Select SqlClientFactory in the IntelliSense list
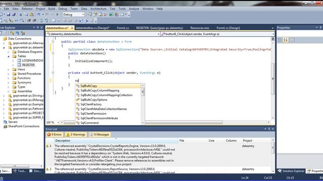Image resolution: width=323 pixels, height=181 pixels. tap(108, 104)
